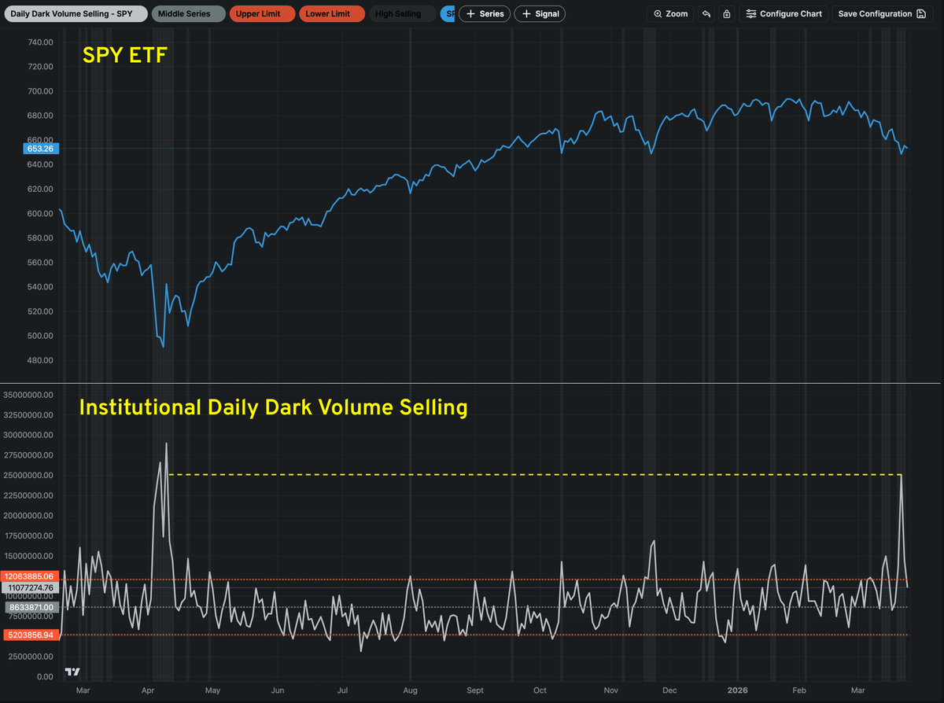Click the 8633871.00 middle series label
Image resolution: width=944 pixels, height=703 pixels.
pyautogui.click(x=30, y=608)
